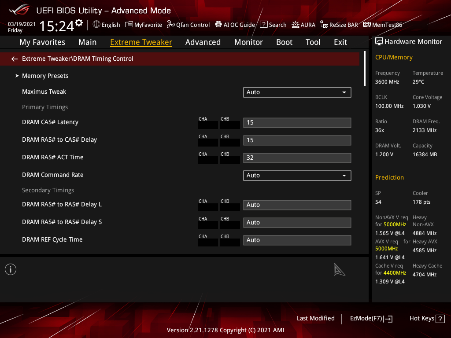Click the DRAM RAS# ACT Time field

pyautogui.click(x=297, y=158)
